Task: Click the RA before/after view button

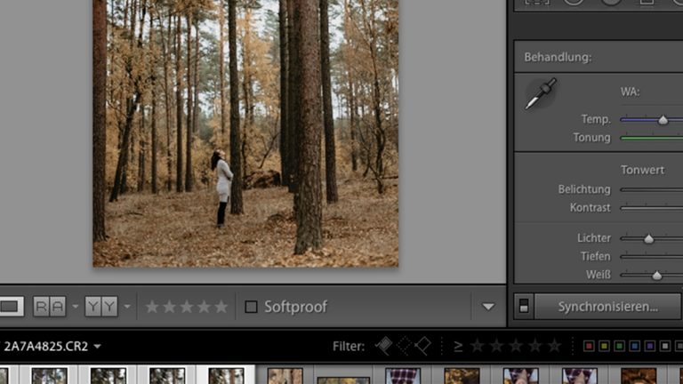Action: coord(50,307)
